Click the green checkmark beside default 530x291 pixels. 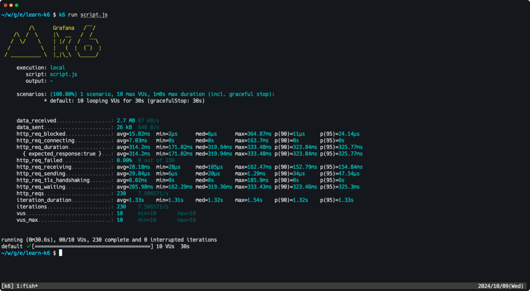[x=28, y=246]
